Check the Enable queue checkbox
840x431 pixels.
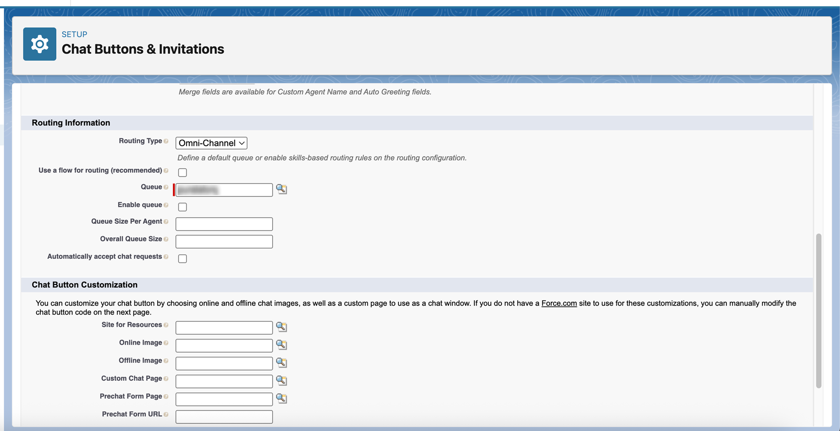click(182, 207)
